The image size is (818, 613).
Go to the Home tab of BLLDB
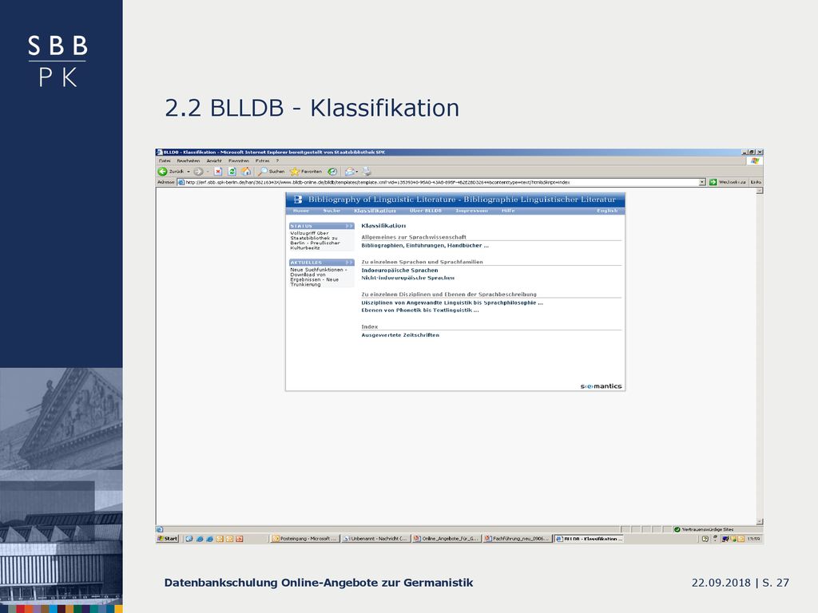pyautogui.click(x=301, y=211)
